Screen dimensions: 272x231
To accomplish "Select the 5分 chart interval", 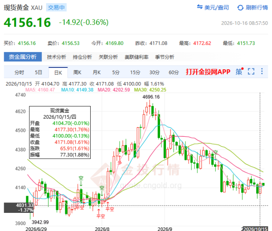I will [x=116, y=72].
